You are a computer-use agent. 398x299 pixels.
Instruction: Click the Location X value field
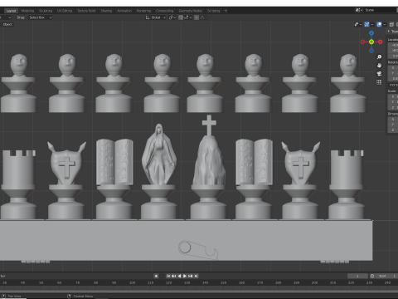[393, 45]
